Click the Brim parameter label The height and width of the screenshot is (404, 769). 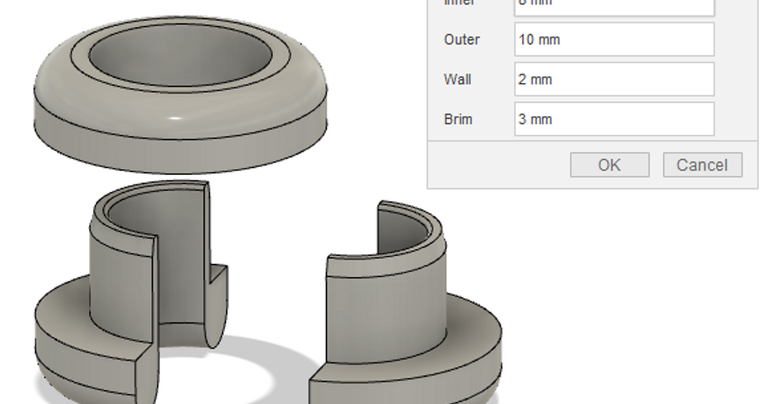(458, 119)
